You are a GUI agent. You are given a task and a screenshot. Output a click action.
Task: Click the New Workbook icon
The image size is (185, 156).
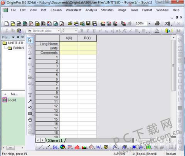[x=19, y=23]
